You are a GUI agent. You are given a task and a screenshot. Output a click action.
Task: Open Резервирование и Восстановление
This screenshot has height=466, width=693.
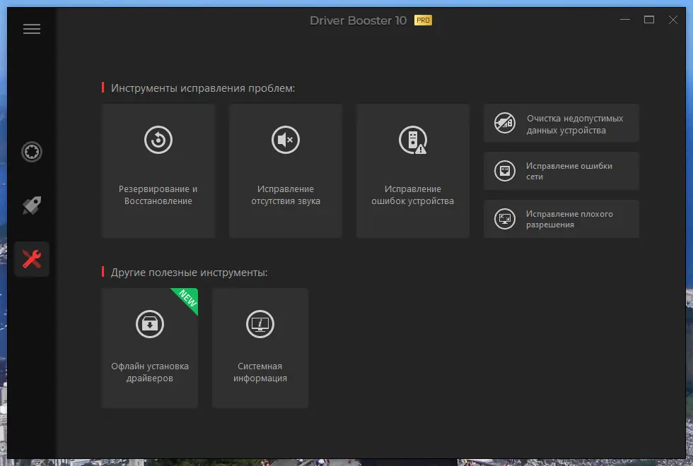(158, 171)
